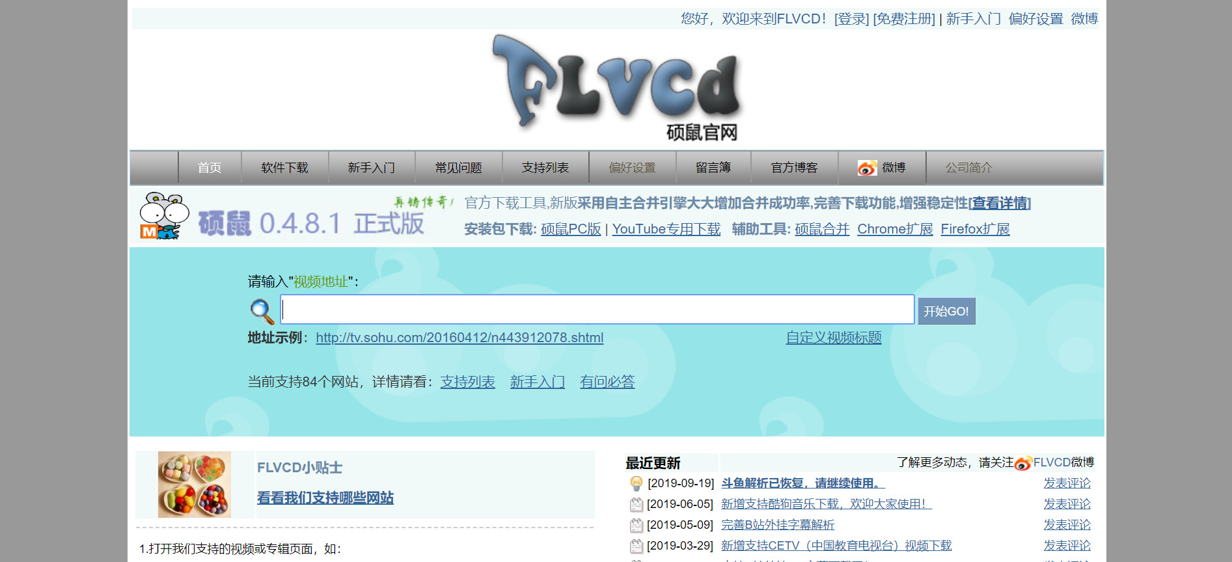Click the lightbulb icon beside 2019-09-19 update
1232x562 pixels.
pos(636,483)
